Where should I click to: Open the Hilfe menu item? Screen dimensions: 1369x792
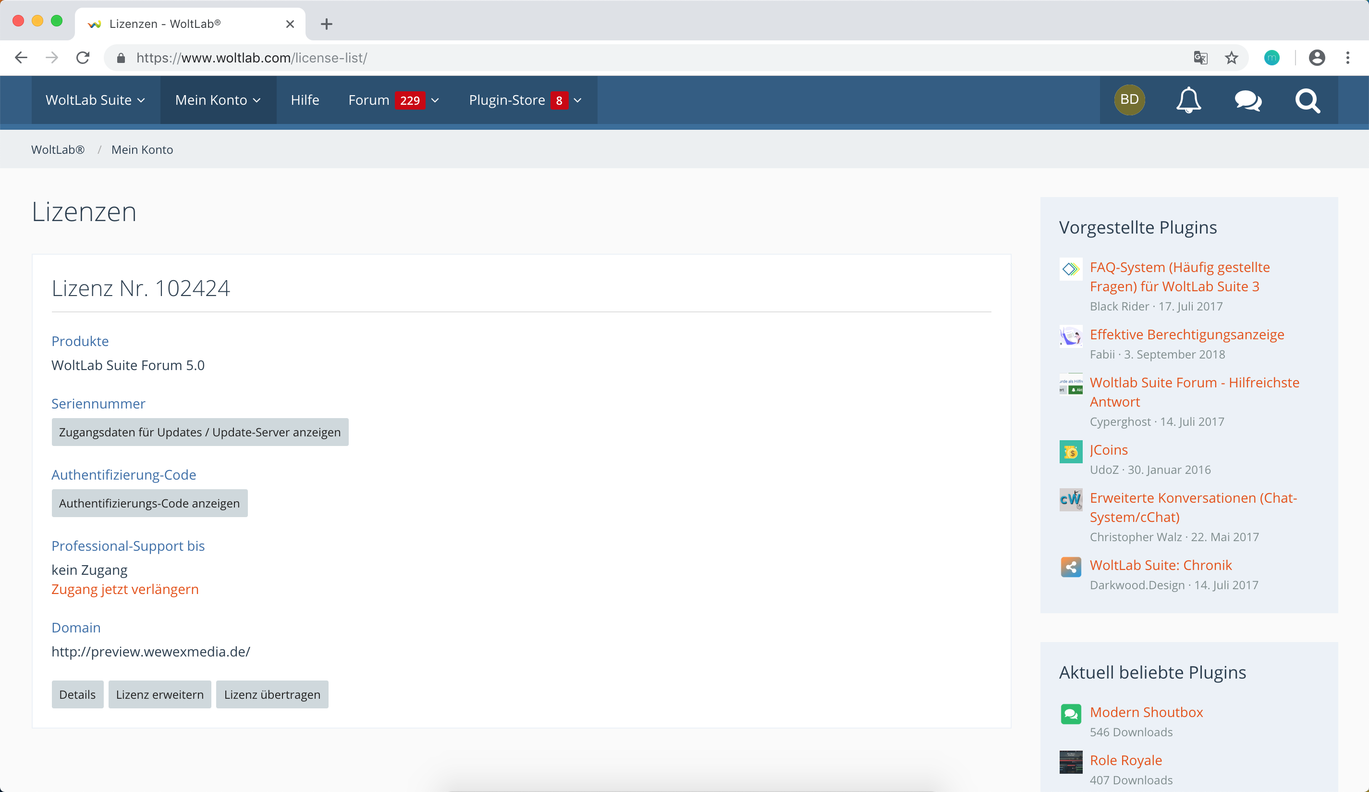(305, 100)
